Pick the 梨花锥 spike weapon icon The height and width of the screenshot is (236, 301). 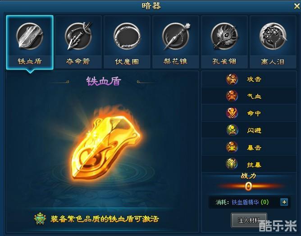coord(176,36)
